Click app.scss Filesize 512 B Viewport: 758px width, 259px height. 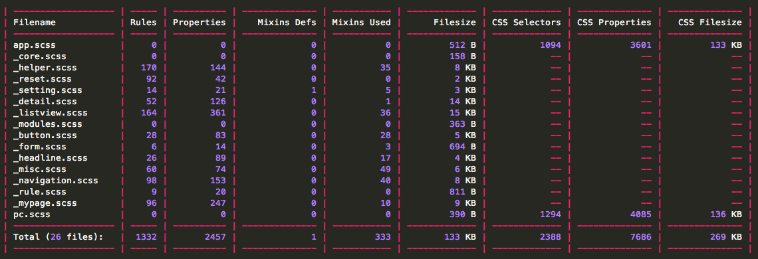pyautogui.click(x=463, y=45)
